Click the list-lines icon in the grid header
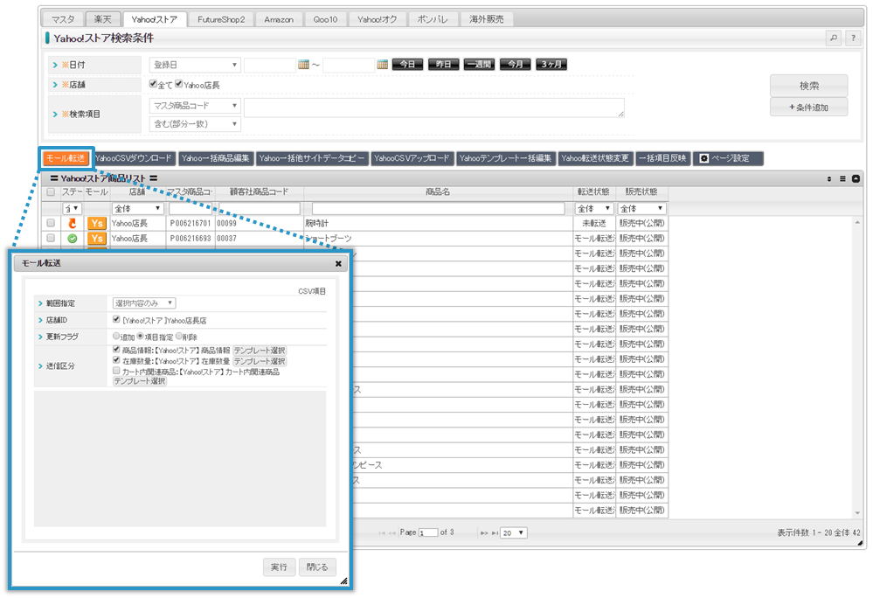Screen dimensions: 873x598 pyautogui.click(x=842, y=178)
